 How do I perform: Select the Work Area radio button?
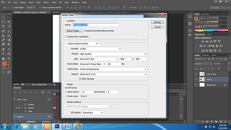coord(66,96)
